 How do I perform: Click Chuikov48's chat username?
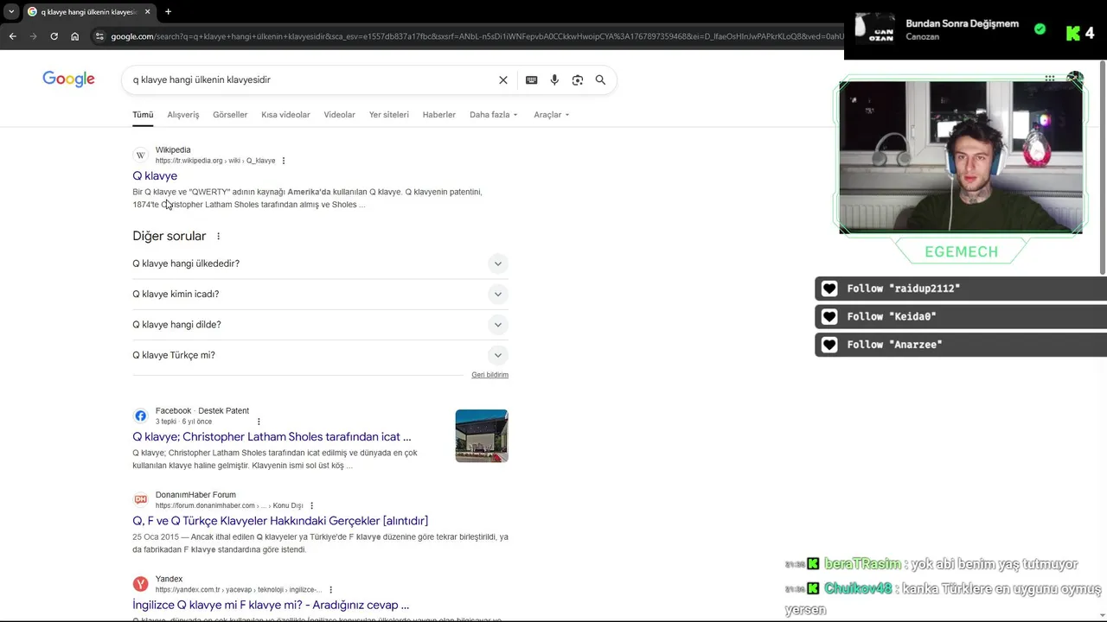pyautogui.click(x=858, y=588)
